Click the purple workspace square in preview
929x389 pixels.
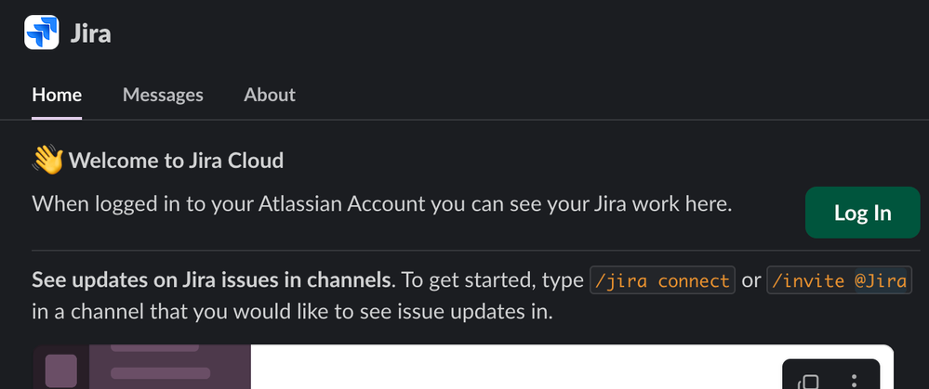(61, 370)
